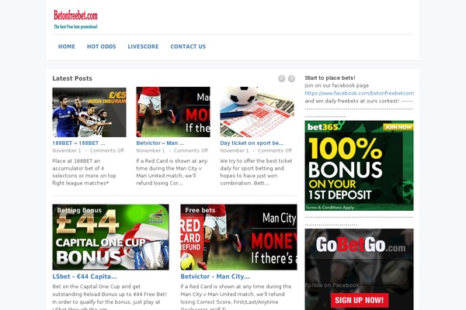Image resolution: width=466 pixels, height=310 pixels.
Task: Open 'Betvictor - Man City...' post link
Action: (x=215, y=277)
